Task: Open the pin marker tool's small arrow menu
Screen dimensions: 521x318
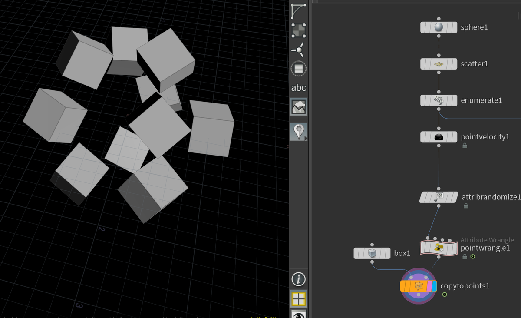Action: click(x=306, y=138)
